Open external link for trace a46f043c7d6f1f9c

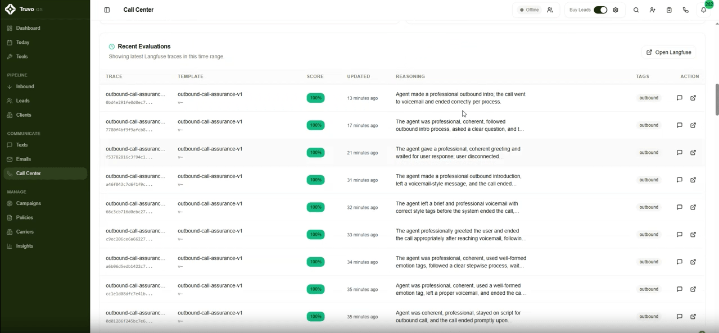click(x=693, y=180)
